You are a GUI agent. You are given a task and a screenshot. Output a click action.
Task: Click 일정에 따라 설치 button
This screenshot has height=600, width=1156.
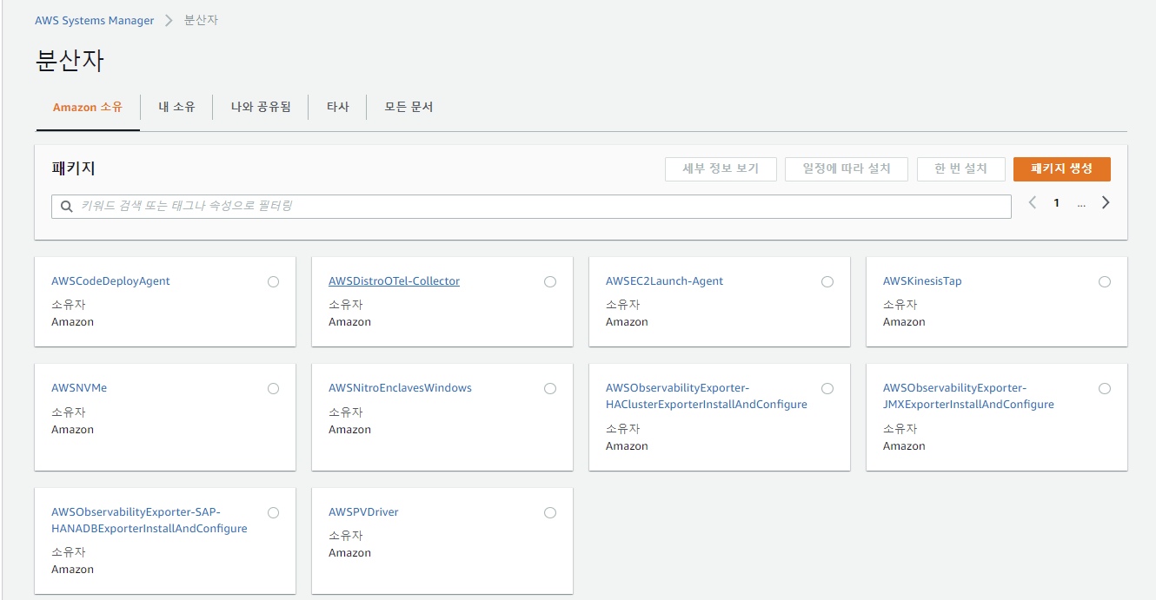(846, 168)
